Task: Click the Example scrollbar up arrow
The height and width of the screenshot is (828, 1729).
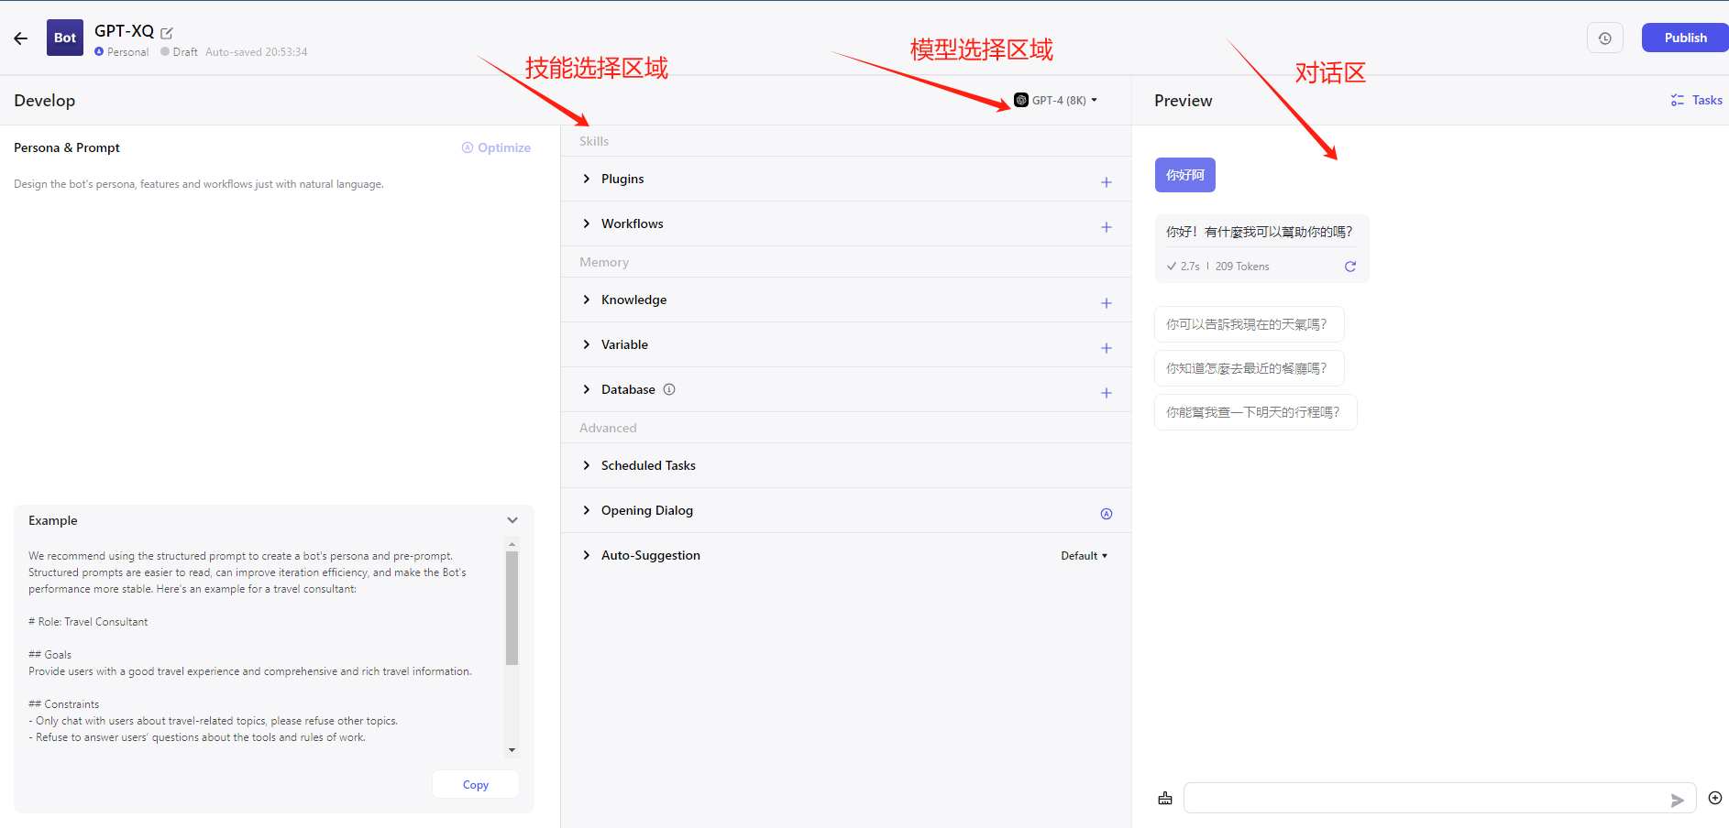Action: click(x=512, y=544)
